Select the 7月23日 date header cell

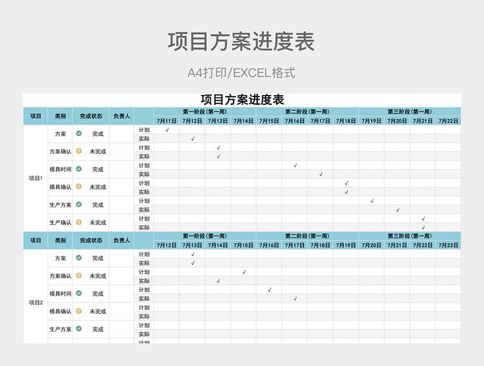pyautogui.click(x=448, y=245)
